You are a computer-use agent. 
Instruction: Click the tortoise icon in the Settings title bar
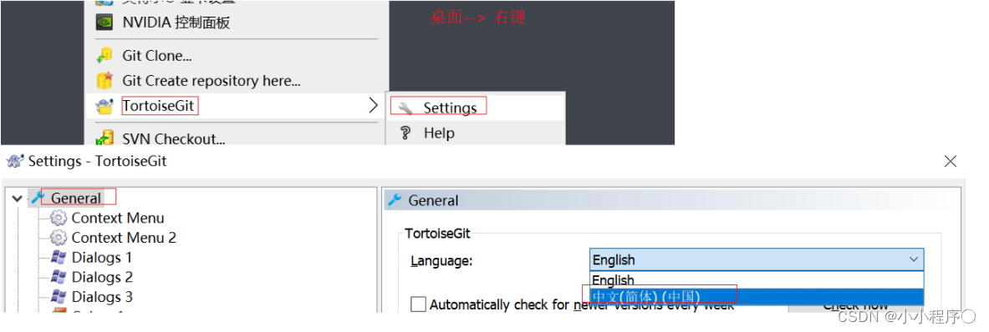pyautogui.click(x=15, y=161)
